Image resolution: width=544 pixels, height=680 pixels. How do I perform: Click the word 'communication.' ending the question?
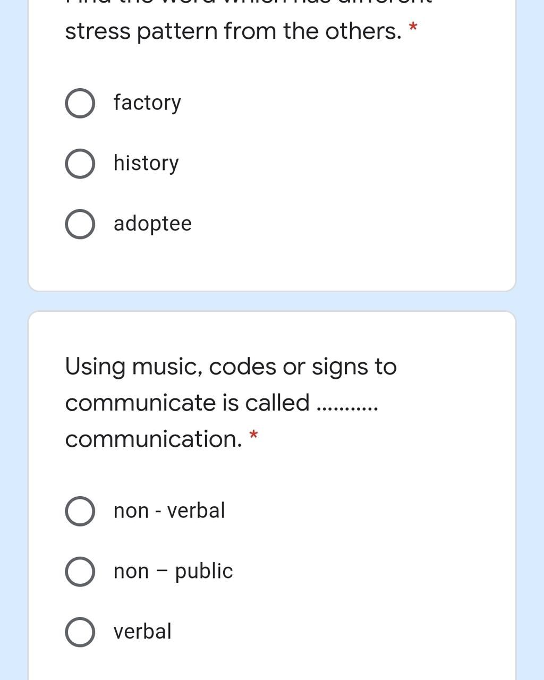click(x=154, y=439)
